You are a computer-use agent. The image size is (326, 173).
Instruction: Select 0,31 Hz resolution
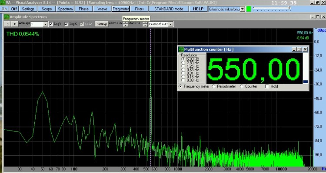(x=183, y=73)
